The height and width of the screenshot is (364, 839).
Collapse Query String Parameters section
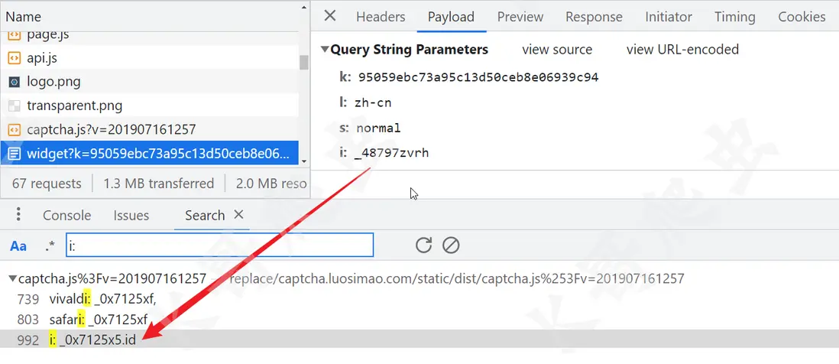pos(325,50)
